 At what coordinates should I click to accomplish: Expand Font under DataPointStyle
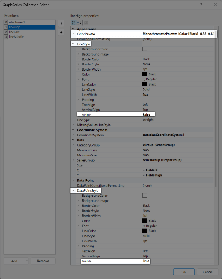pyautogui.click(x=78, y=226)
